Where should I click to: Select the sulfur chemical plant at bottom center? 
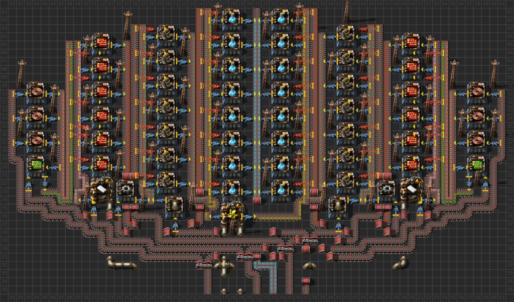click(x=232, y=217)
